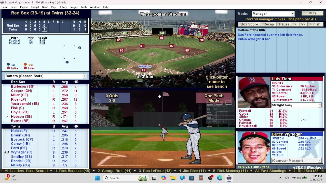Image resolution: width=326 pixels, height=183 pixels.
Task: Click the Slider pitch row
Action: pyautogui.click(x=263, y=117)
